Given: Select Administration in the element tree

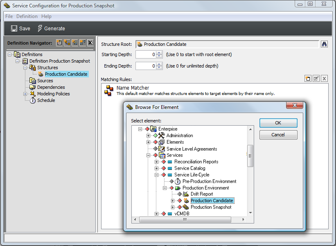Looking at the screenshot, I should 180,135.
